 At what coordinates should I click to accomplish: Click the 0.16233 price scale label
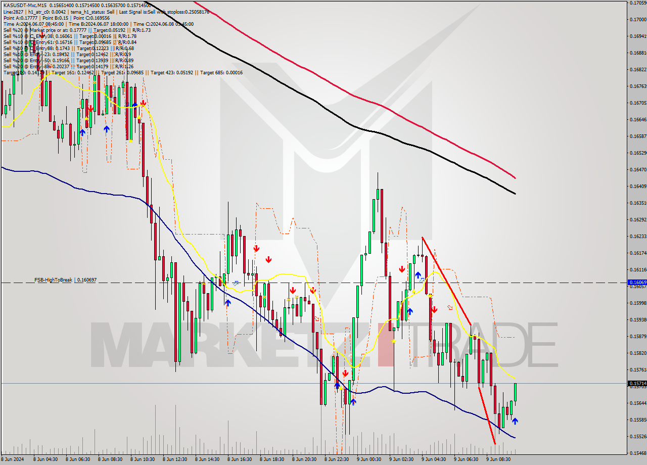click(x=638, y=236)
